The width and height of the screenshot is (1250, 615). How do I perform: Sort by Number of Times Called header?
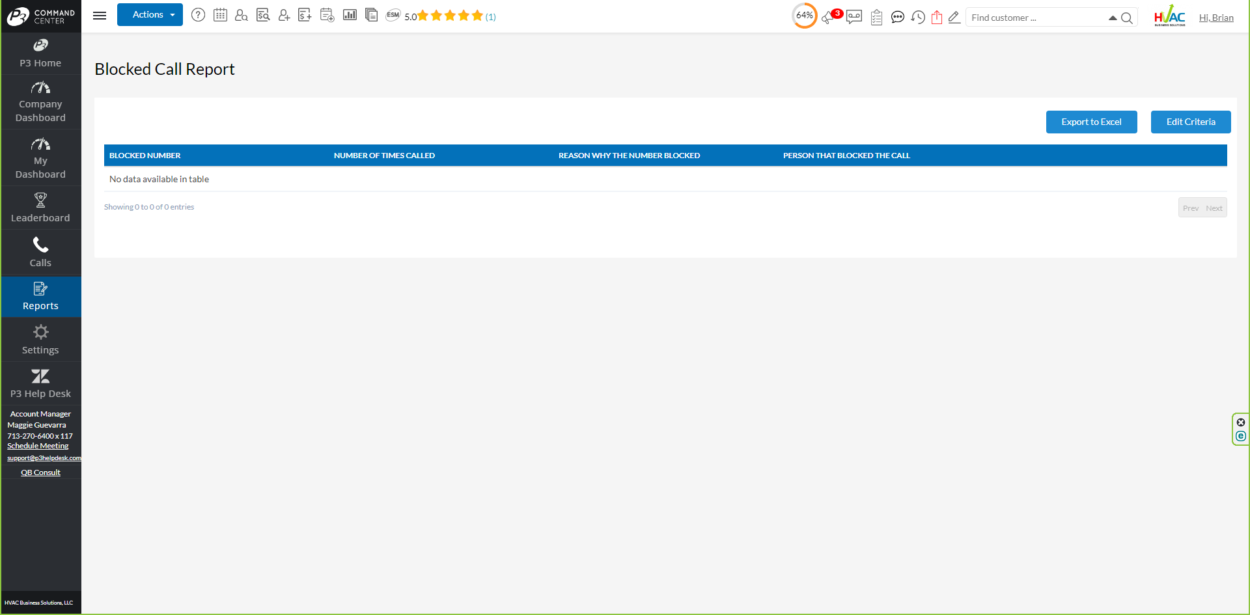click(x=441, y=156)
